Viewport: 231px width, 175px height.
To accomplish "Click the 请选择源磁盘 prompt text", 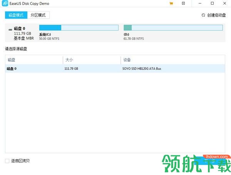I will pyautogui.click(x=16, y=49).
